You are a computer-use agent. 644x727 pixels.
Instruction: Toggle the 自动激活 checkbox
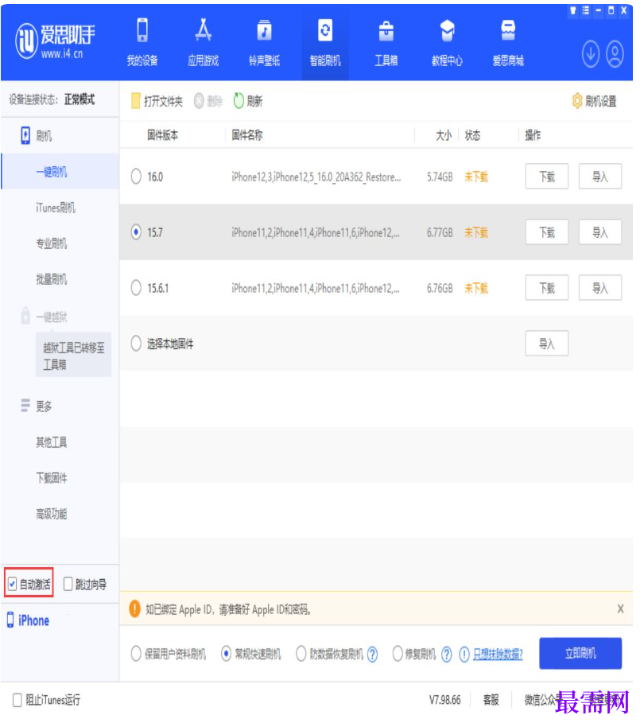pyautogui.click(x=12, y=585)
